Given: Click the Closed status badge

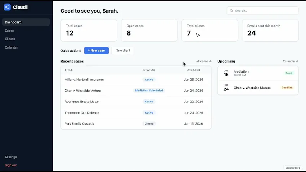Looking at the screenshot, I should point(149,123).
